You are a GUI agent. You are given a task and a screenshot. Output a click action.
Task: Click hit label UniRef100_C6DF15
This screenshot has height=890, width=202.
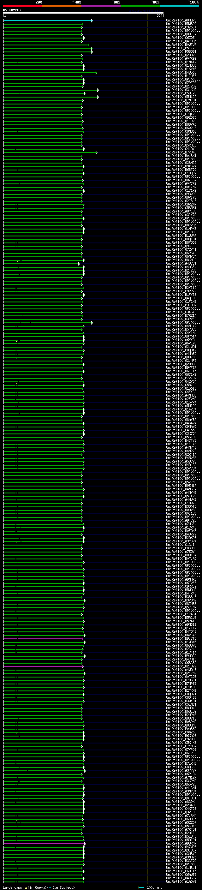point(181,871)
